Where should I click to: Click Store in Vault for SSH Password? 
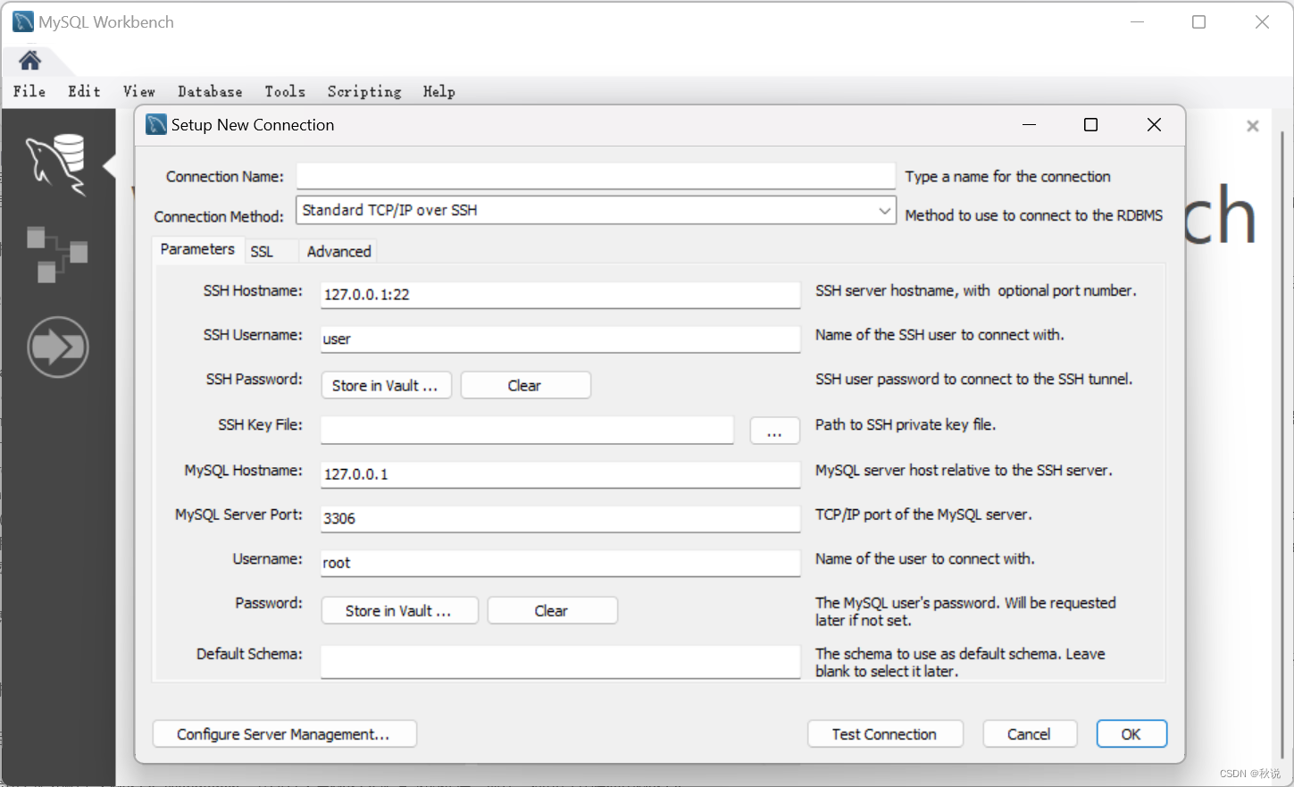(386, 385)
